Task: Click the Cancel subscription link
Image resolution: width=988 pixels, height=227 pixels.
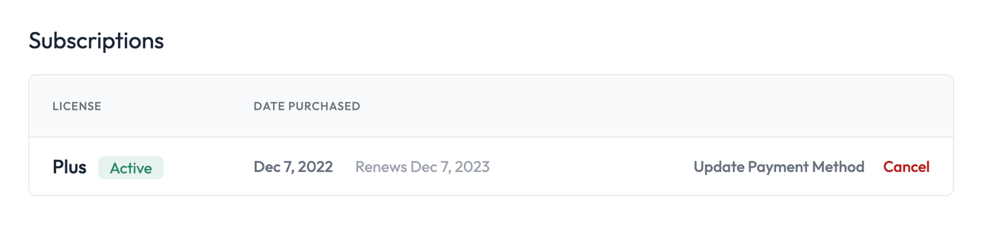Action: coord(906,167)
